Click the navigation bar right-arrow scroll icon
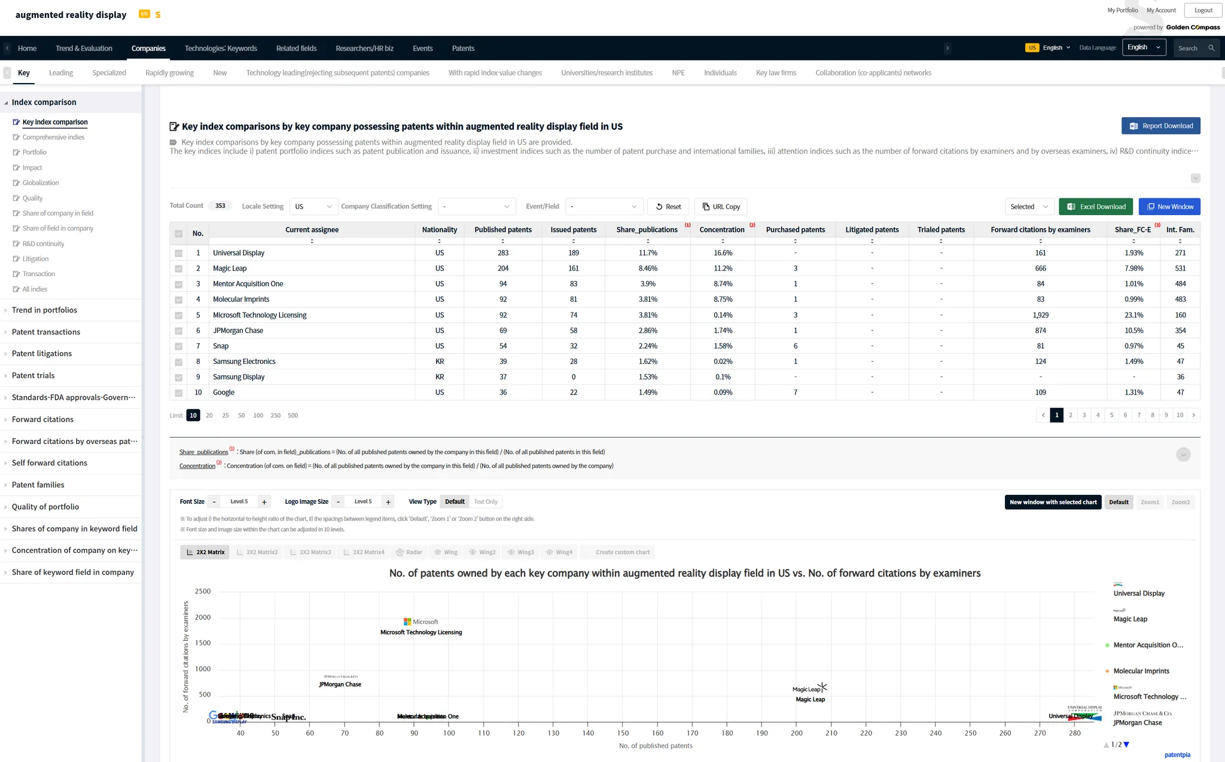1225x762 pixels. pos(947,48)
